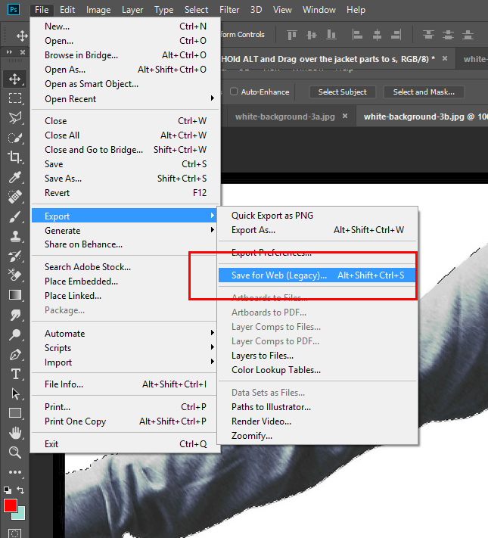Swap foreground and background colors
This screenshot has height=538, width=488.
point(20,490)
